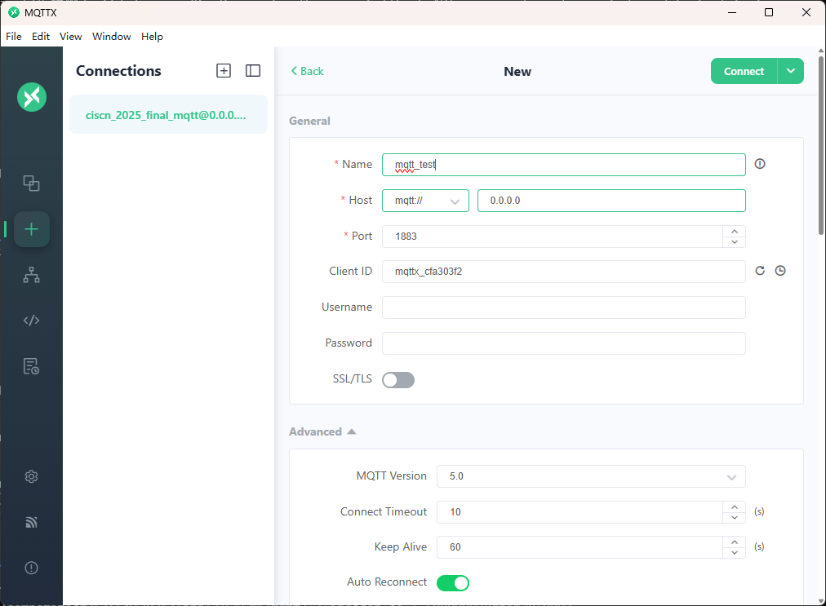Image resolution: width=826 pixels, height=606 pixels.
Task: Click the green Connect button
Action: coord(744,71)
